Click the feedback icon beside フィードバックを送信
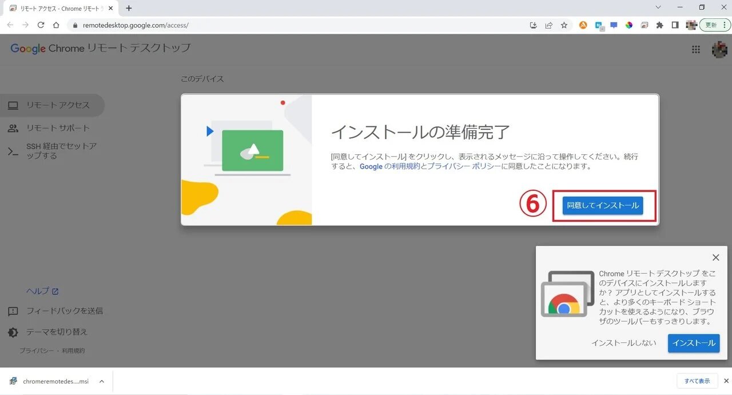Image resolution: width=732 pixels, height=395 pixels. coord(13,312)
